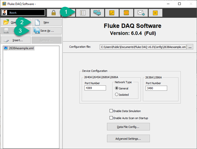The image size is (197, 149).
Task: Select Isolated network type radio button
Action: [116, 94]
